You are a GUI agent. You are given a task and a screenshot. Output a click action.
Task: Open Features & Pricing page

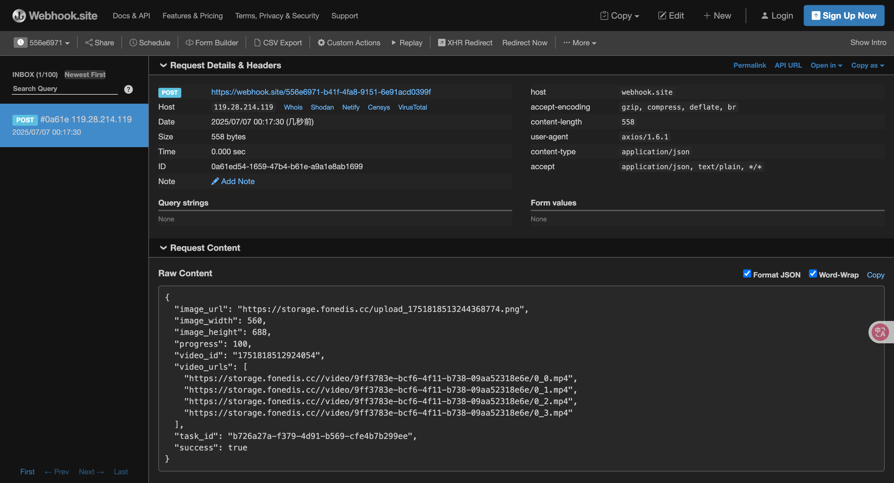tap(192, 16)
